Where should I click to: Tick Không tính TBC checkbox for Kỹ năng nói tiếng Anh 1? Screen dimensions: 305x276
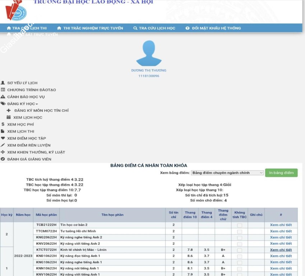tap(240, 268)
